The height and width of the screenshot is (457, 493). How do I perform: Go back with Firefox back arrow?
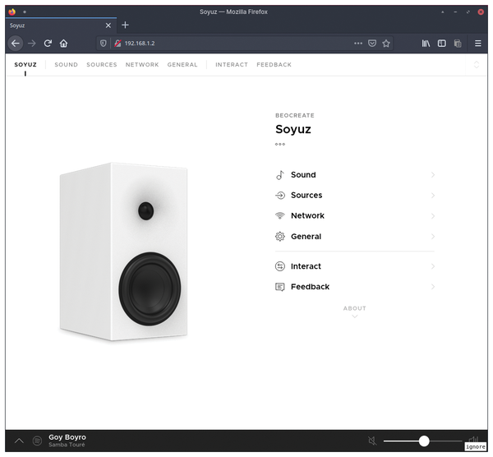point(16,44)
